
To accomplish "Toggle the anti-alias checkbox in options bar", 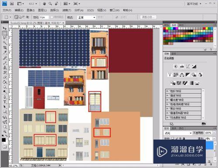I will pos(51,17).
